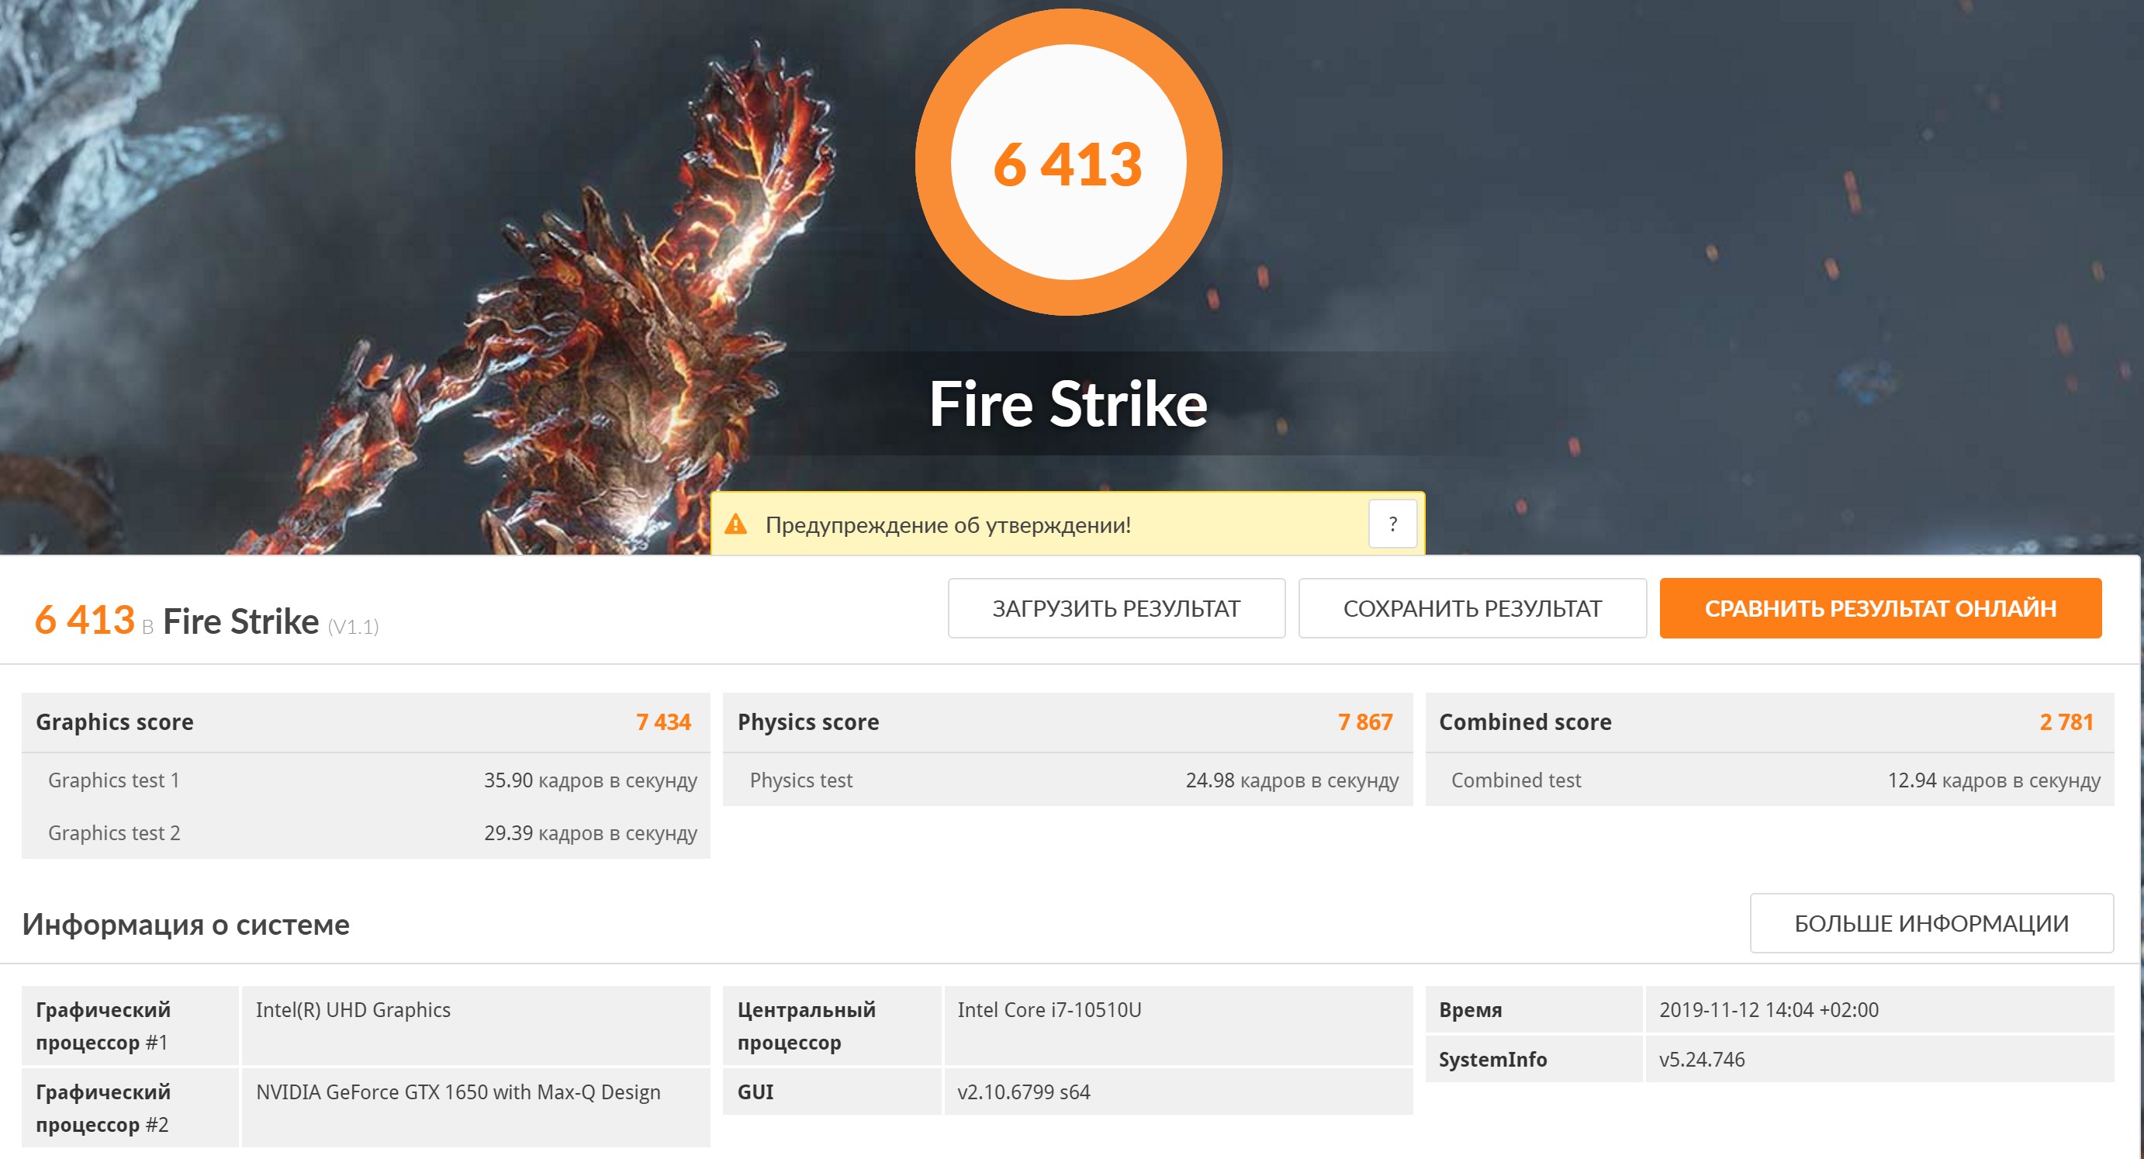Open the validation warning question mark help
Image resolution: width=2144 pixels, height=1159 pixels.
1392,524
